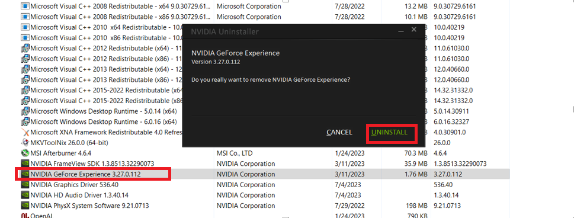Click the MSI Afterburner icon

tap(25, 153)
